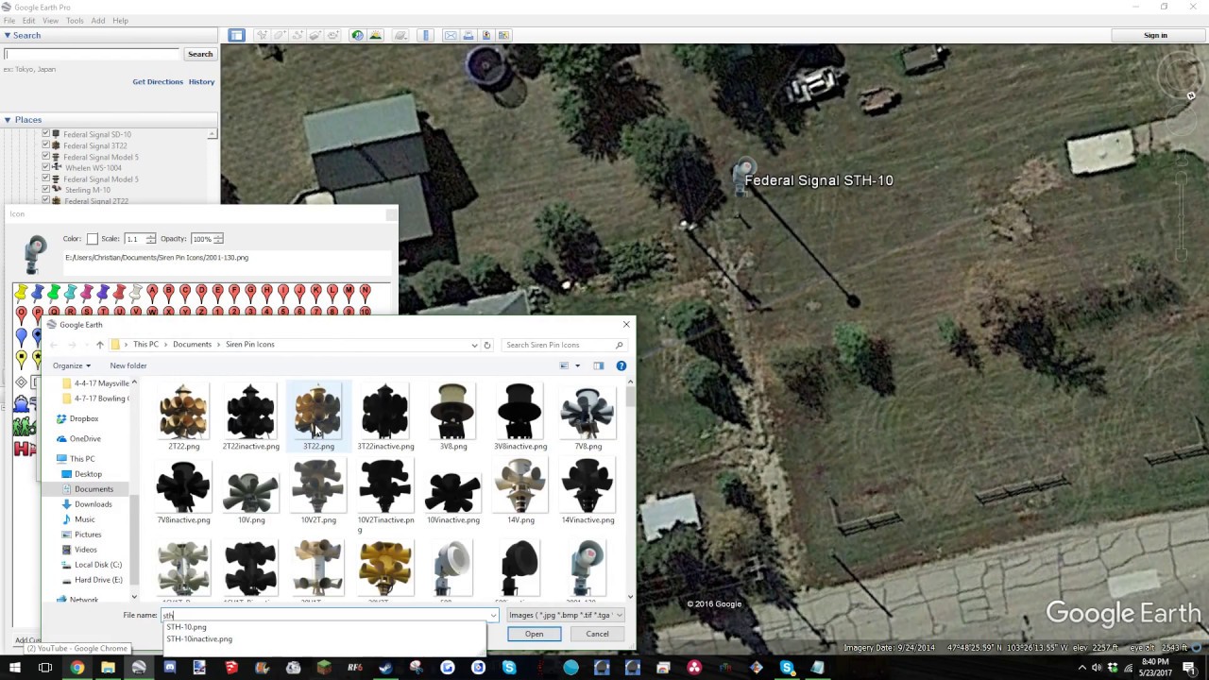
Task: Uncheck the Whelen WS-1004 checkbox
Action: tap(45, 167)
